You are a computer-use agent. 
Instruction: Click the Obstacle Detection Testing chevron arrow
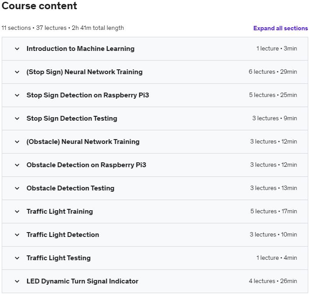tap(17, 188)
